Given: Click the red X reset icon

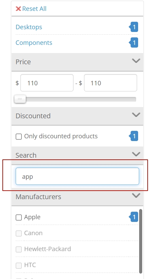Looking at the screenshot, I should tap(18, 8).
